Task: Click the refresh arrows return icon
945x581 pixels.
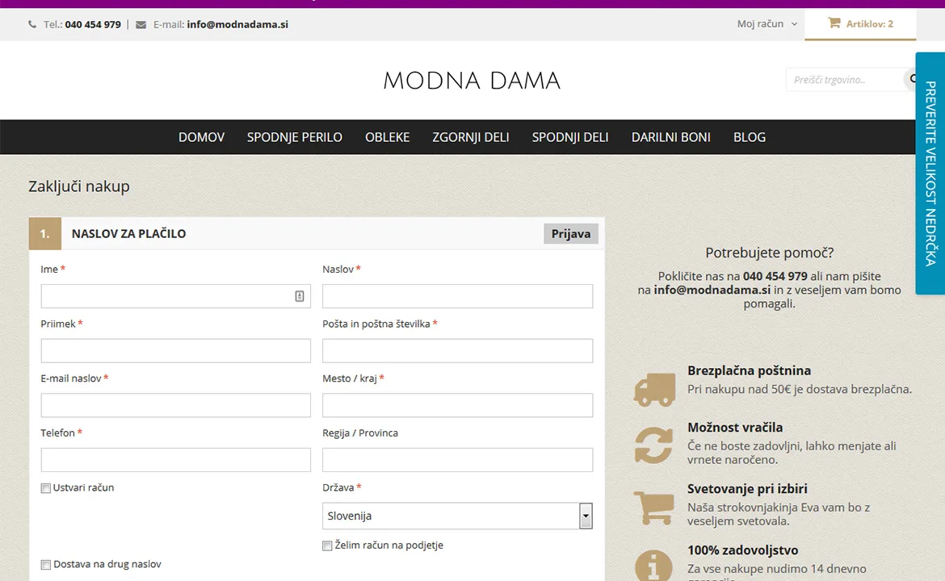Action: tap(654, 445)
